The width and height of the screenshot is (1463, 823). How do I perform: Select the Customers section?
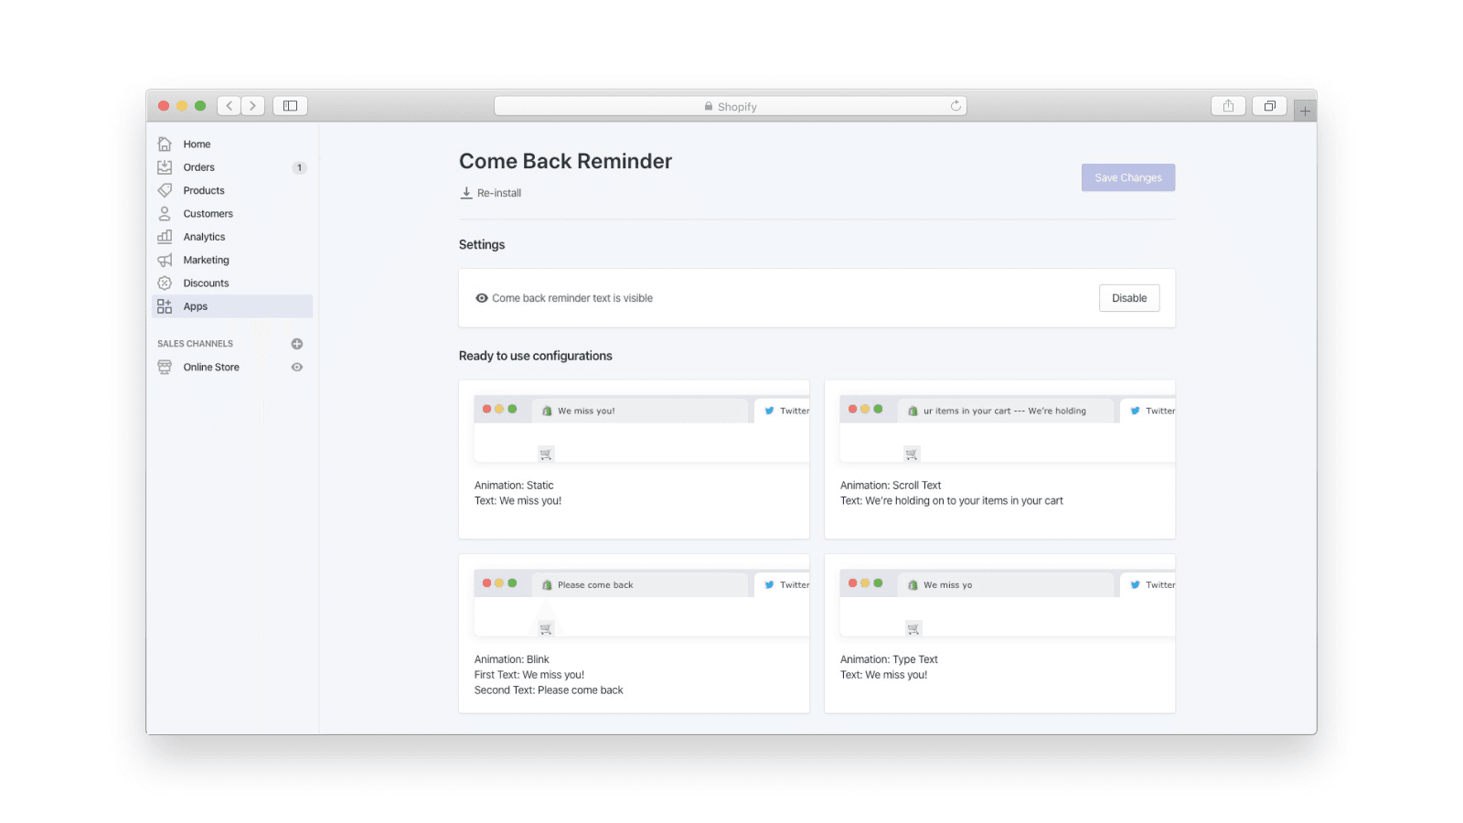pyautogui.click(x=208, y=213)
